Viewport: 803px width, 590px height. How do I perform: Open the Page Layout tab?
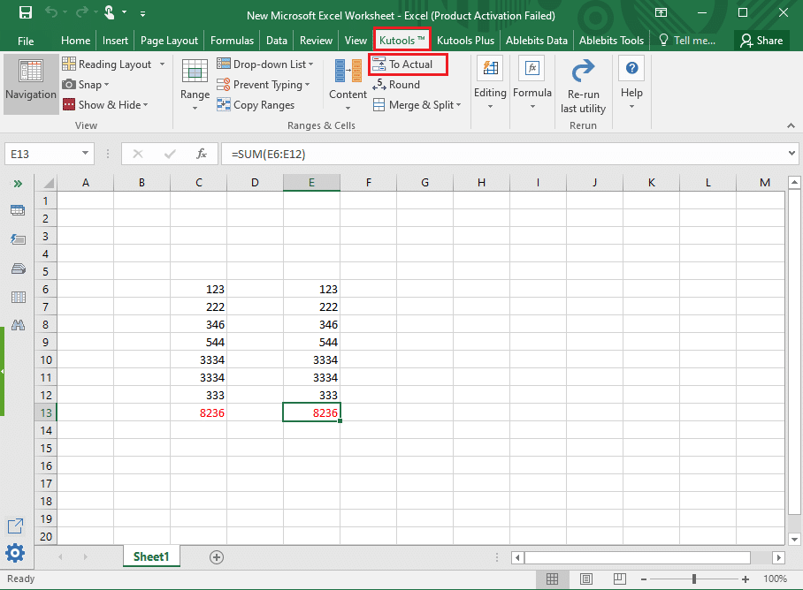tap(169, 41)
